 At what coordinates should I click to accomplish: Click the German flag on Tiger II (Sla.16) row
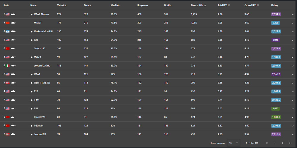[7, 83]
